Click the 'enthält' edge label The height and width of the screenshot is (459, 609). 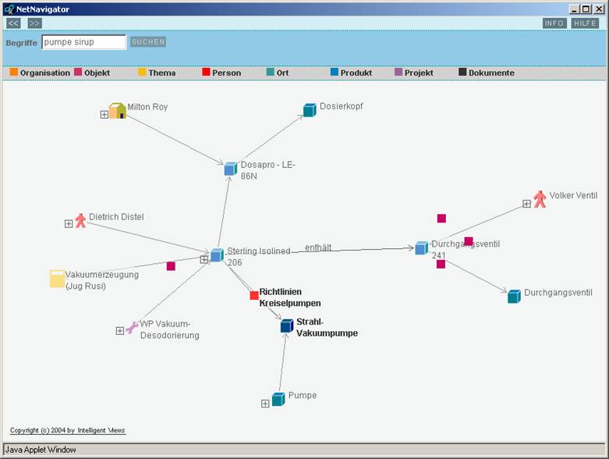(318, 247)
